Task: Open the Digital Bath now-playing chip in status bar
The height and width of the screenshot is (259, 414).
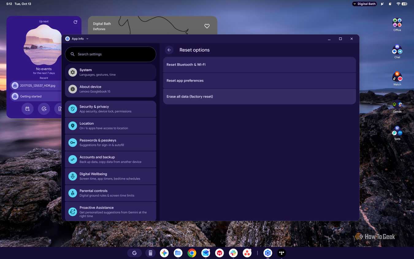Action: click(x=364, y=4)
